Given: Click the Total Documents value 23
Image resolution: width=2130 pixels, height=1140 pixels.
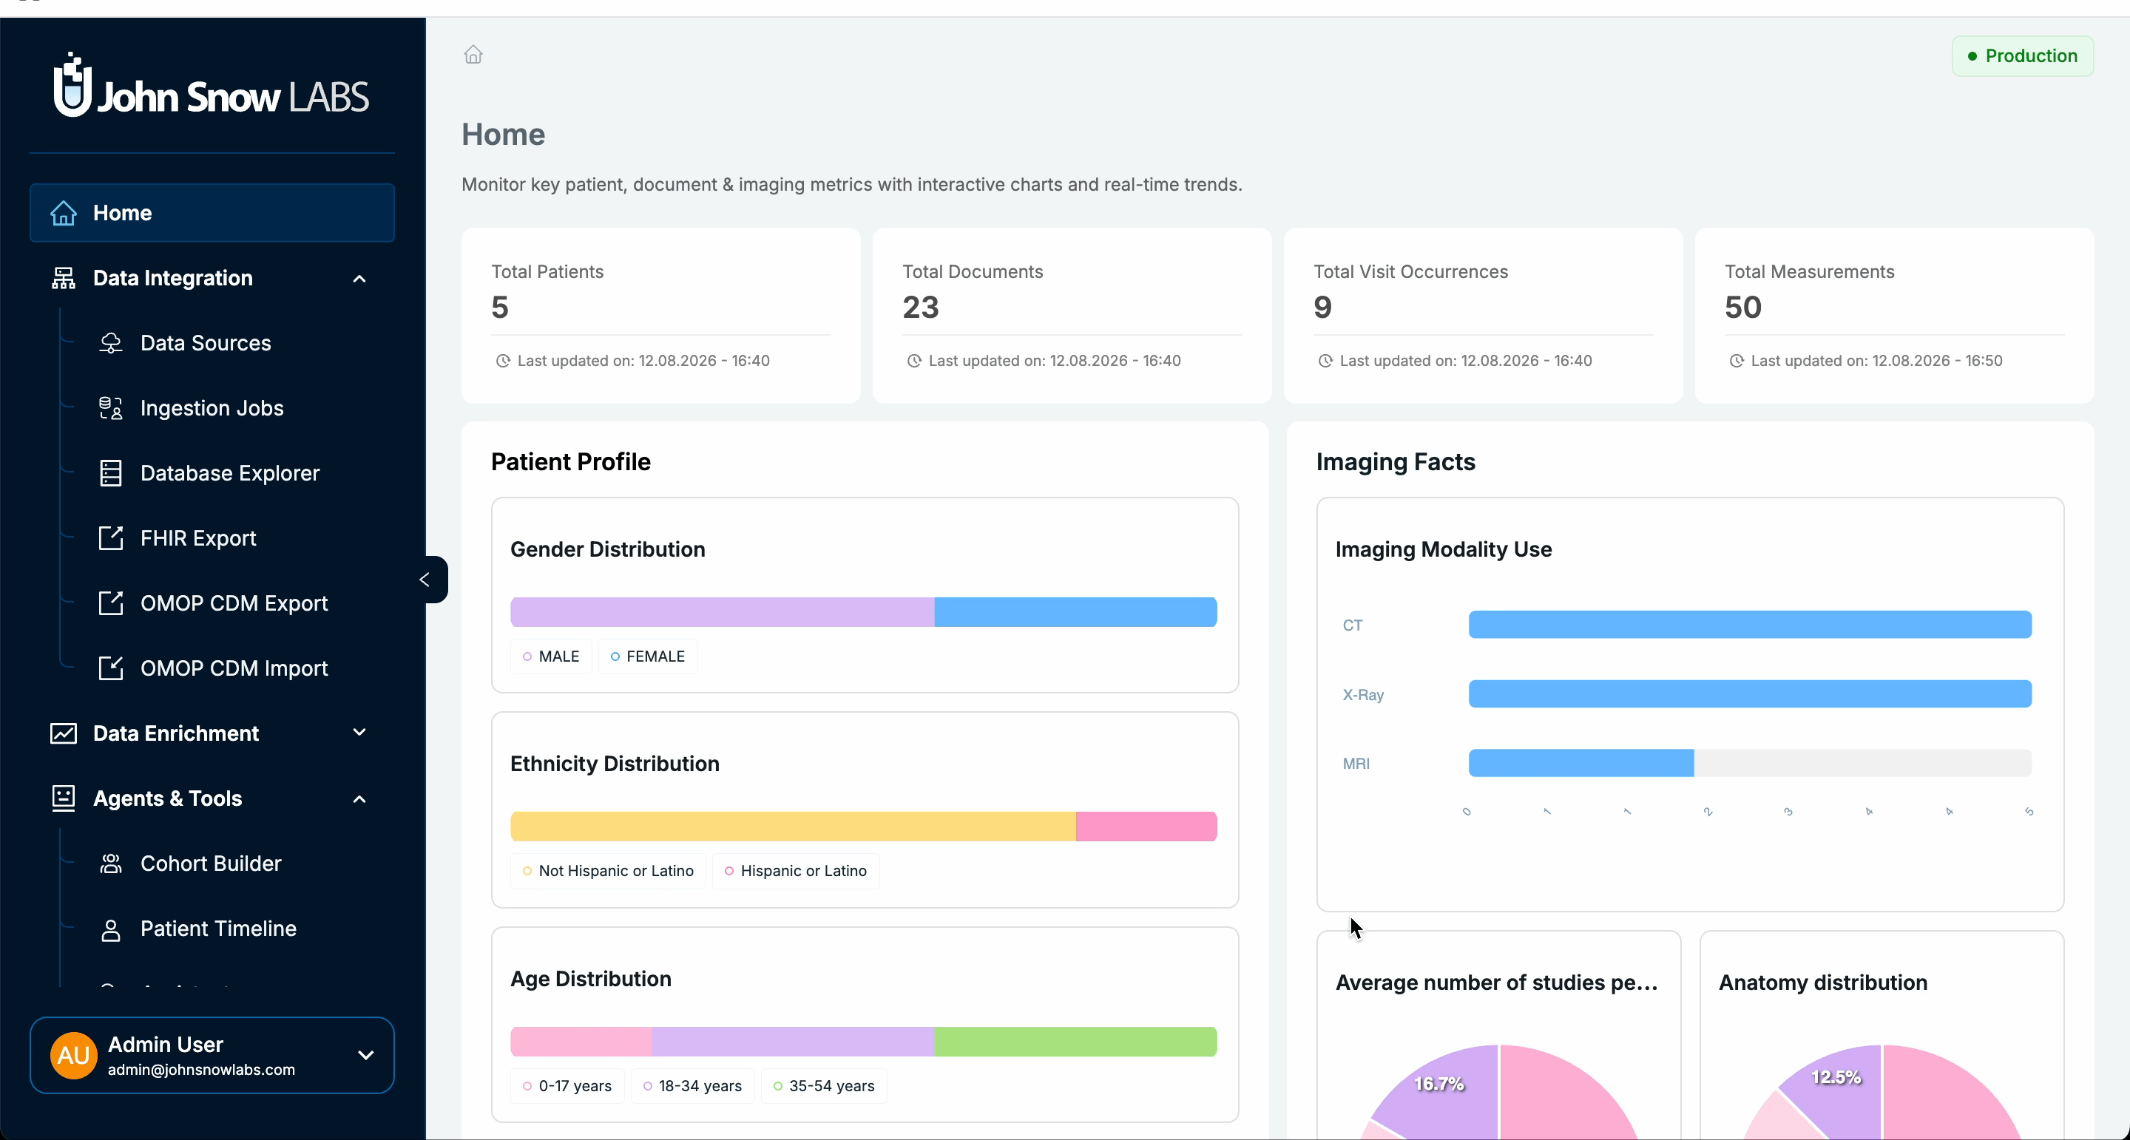Looking at the screenshot, I should 921,308.
